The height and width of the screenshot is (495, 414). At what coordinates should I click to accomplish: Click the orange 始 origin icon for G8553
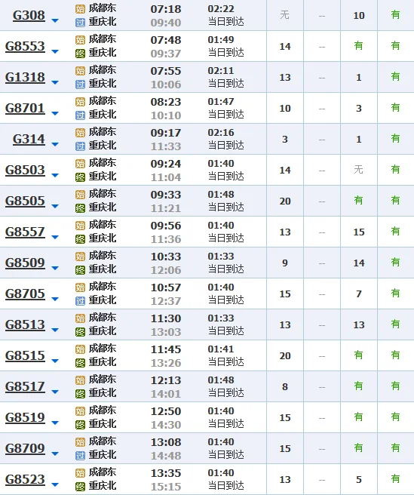point(80,40)
